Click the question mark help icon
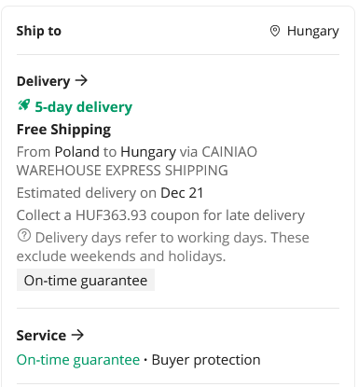The height and width of the screenshot is (387, 358). [x=24, y=235]
